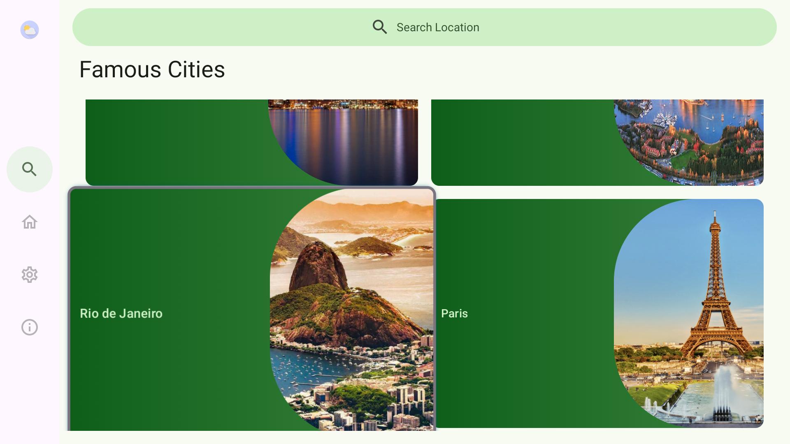The width and height of the screenshot is (790, 444).
Task: Open the info/about icon
Action: point(30,327)
